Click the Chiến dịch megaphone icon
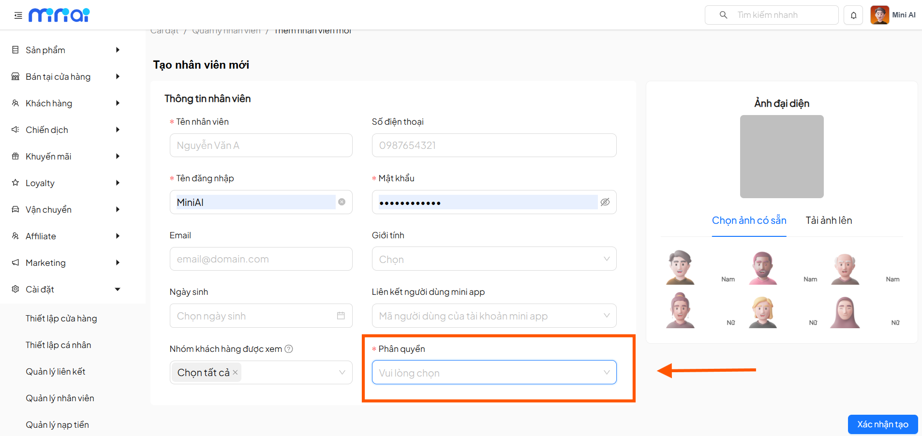 tap(15, 129)
